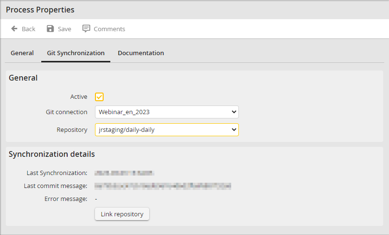Click the Last Synchronization label
The height and width of the screenshot is (235, 389).
pyautogui.click(x=57, y=173)
